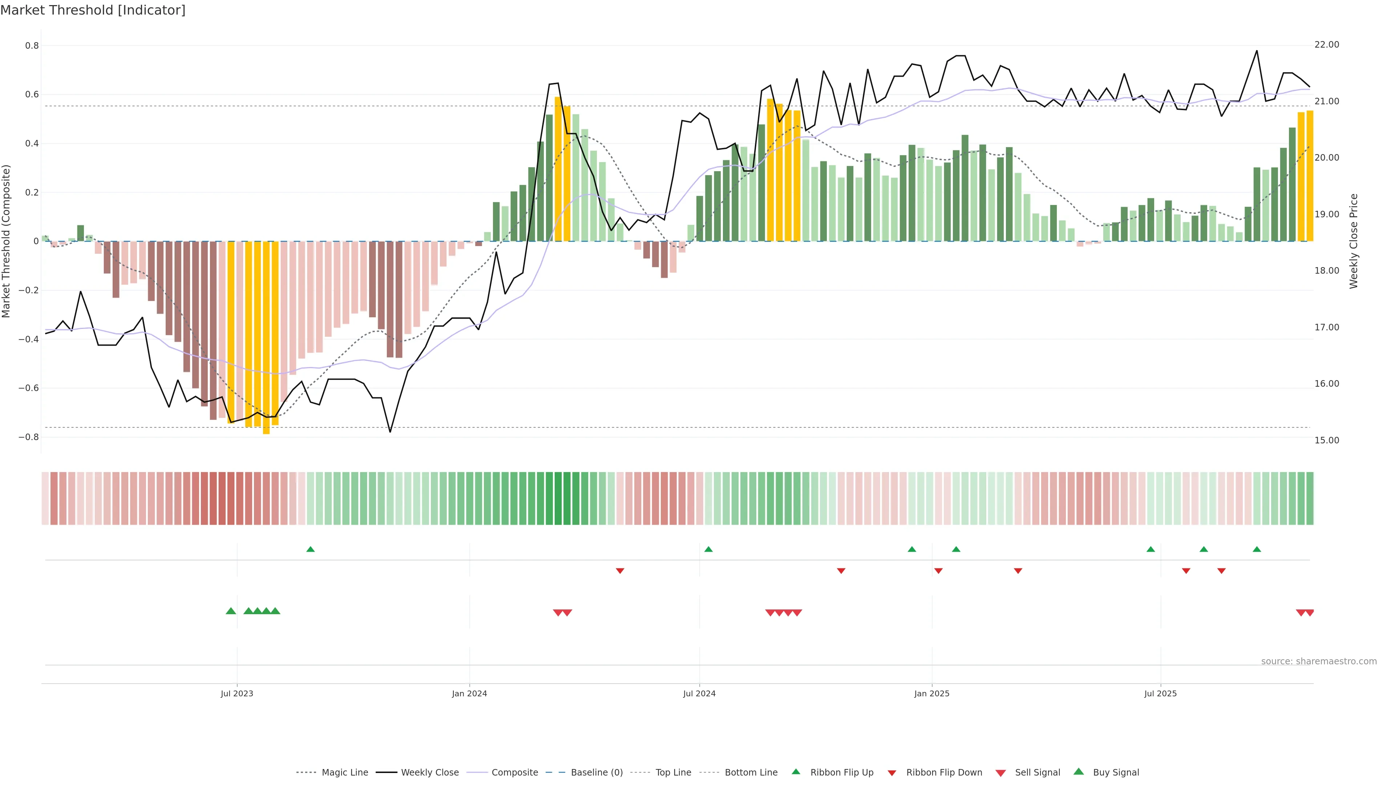Toggle the Baseline (0) legend entry
The image size is (1395, 785).
596,773
